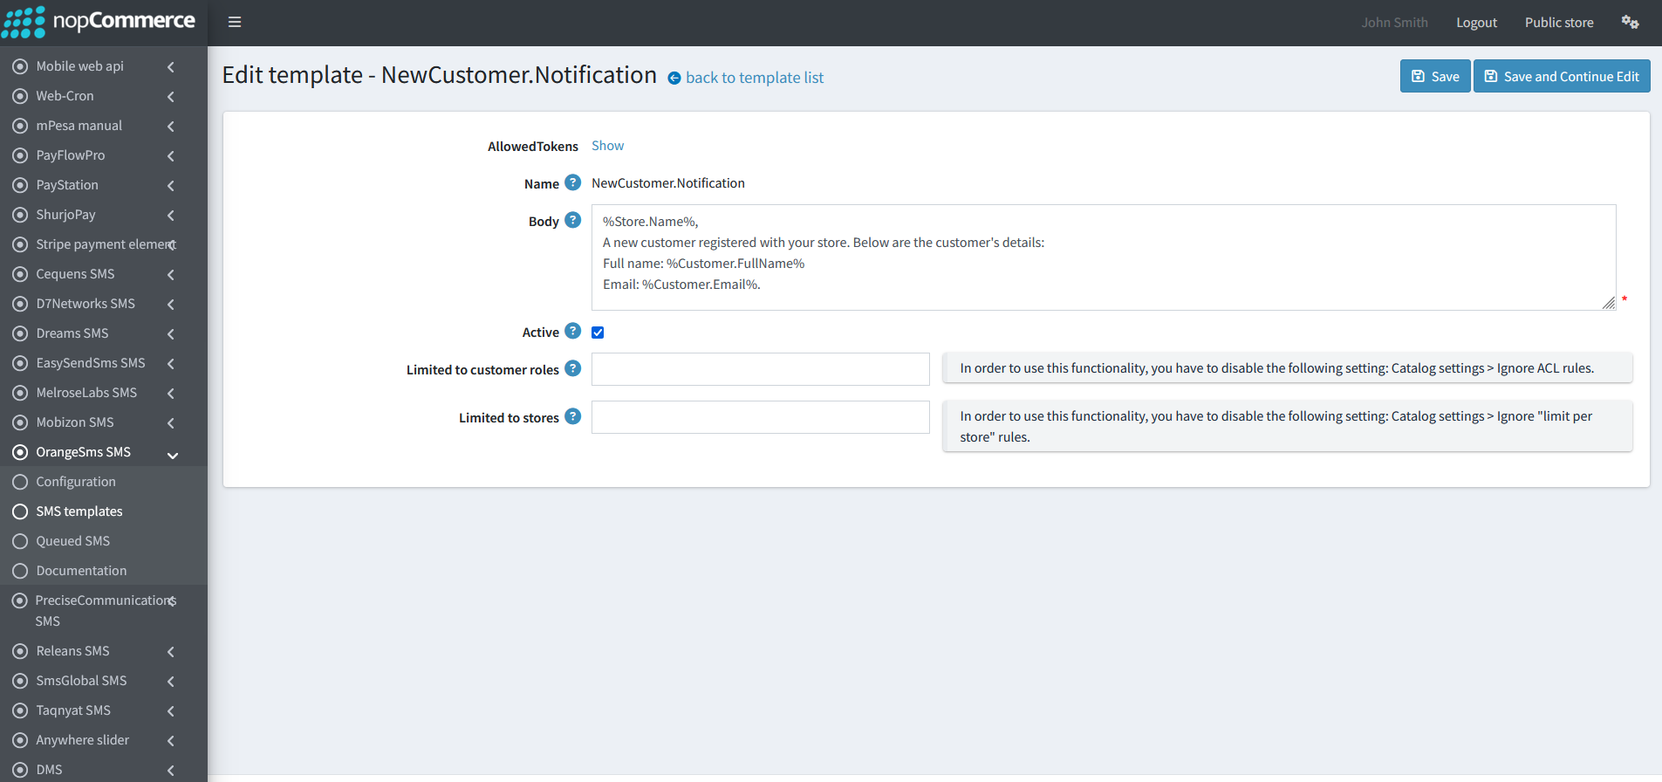Screen dimensions: 1662x782
Task: Click inside the Body text area
Action: coord(1104,257)
